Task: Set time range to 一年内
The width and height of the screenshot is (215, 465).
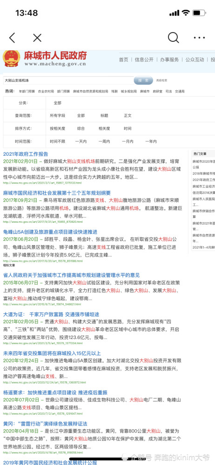Action: click(151, 141)
